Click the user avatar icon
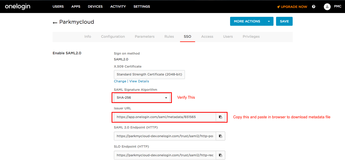 [x=327, y=7]
